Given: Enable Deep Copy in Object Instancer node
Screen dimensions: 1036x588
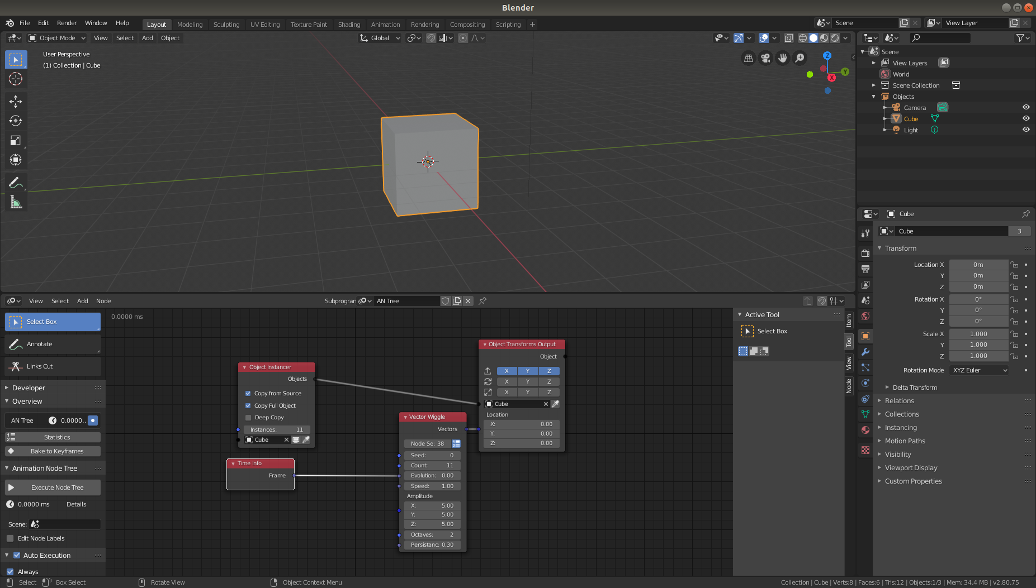Looking at the screenshot, I should point(248,417).
